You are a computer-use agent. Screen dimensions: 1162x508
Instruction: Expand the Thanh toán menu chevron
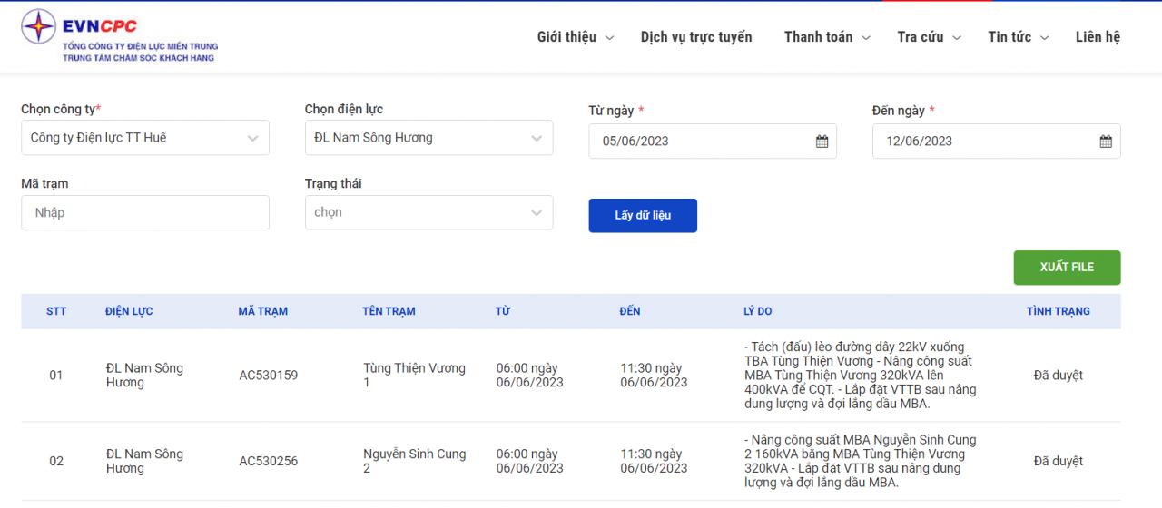pyautogui.click(x=866, y=38)
